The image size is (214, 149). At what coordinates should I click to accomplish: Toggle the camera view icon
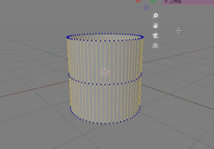coord(155,36)
